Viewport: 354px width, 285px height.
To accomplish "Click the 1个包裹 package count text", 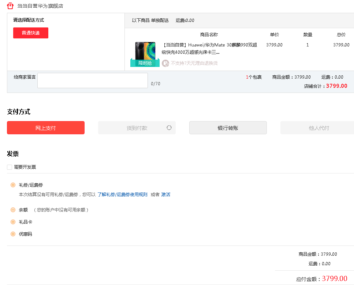I will point(254,77).
